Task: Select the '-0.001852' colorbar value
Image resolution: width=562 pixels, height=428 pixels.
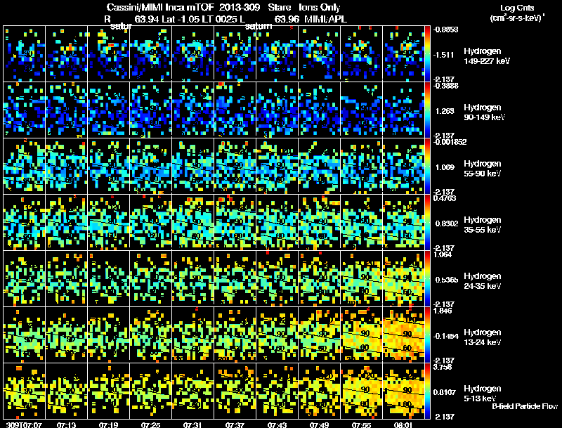Action: point(450,142)
